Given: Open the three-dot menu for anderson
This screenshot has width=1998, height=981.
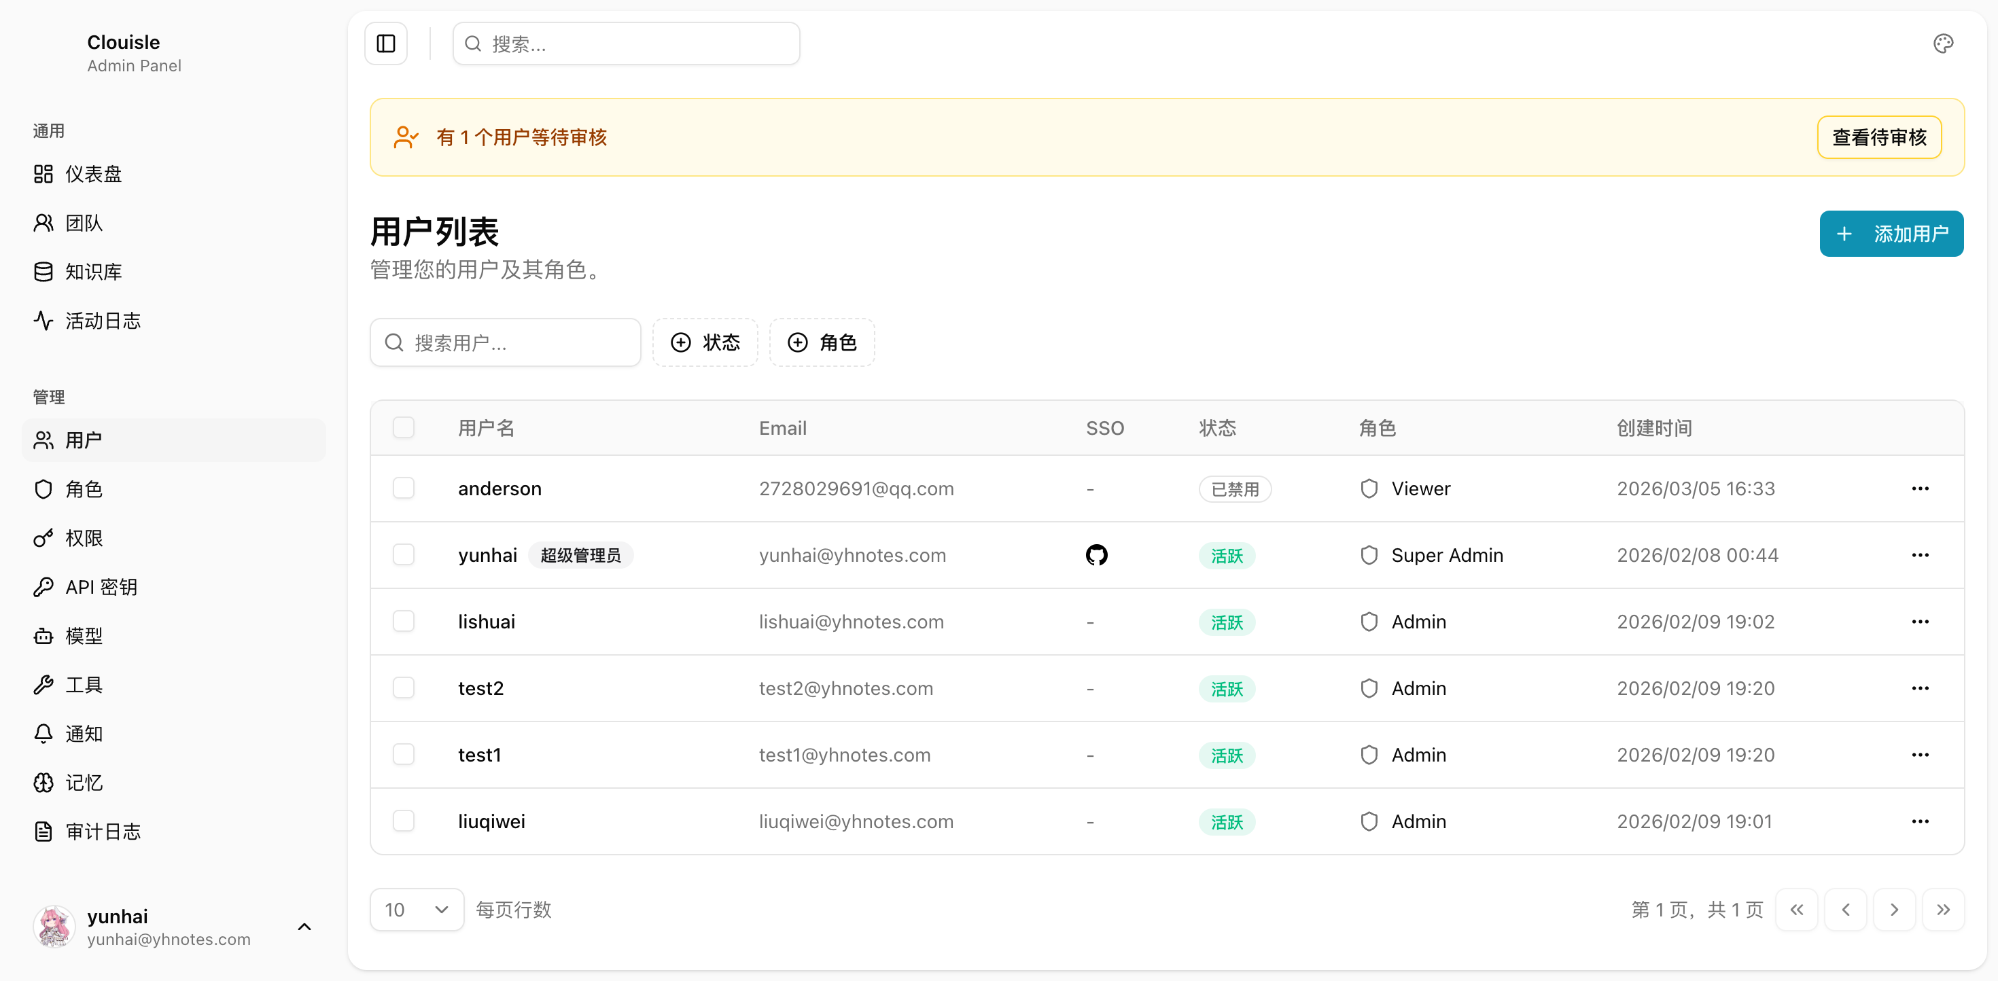Looking at the screenshot, I should point(1920,488).
